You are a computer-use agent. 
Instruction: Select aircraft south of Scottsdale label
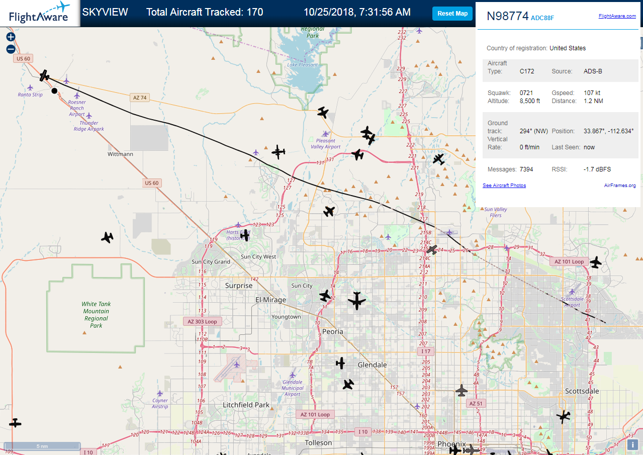pos(564,416)
